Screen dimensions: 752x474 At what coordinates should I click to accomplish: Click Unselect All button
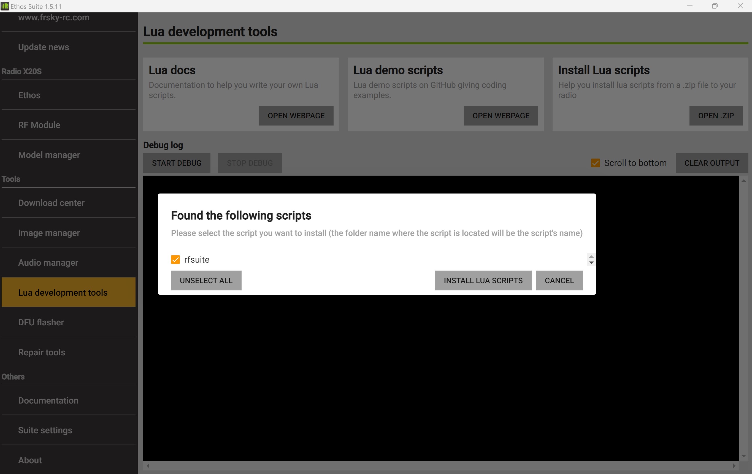click(x=206, y=280)
